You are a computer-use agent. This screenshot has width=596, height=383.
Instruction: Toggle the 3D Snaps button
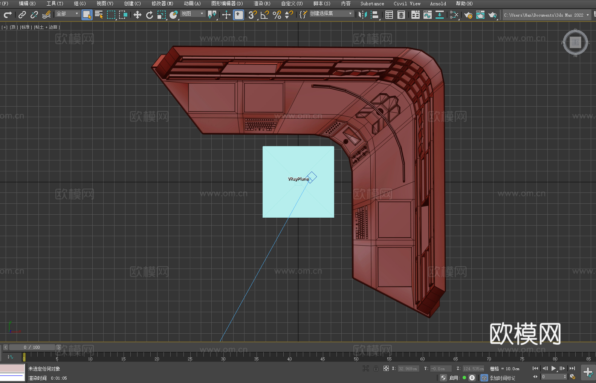pos(252,15)
